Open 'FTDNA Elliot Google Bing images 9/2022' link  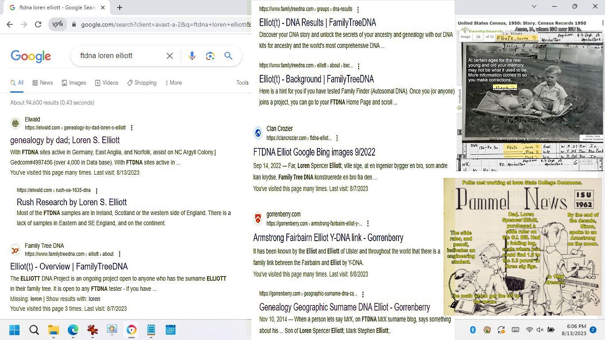pos(314,152)
